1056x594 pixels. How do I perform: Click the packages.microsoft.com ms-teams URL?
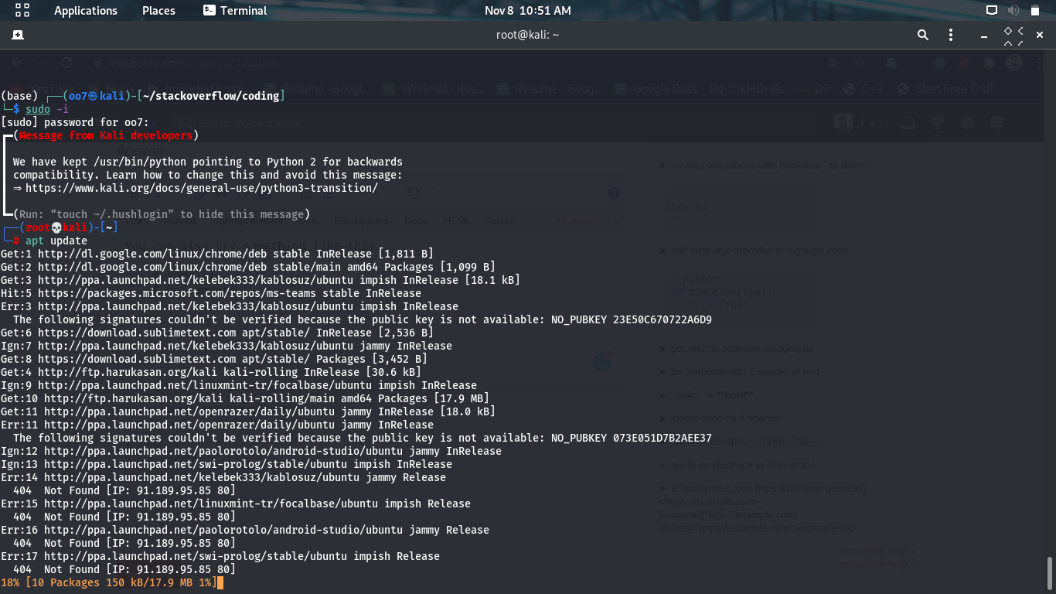(171, 293)
